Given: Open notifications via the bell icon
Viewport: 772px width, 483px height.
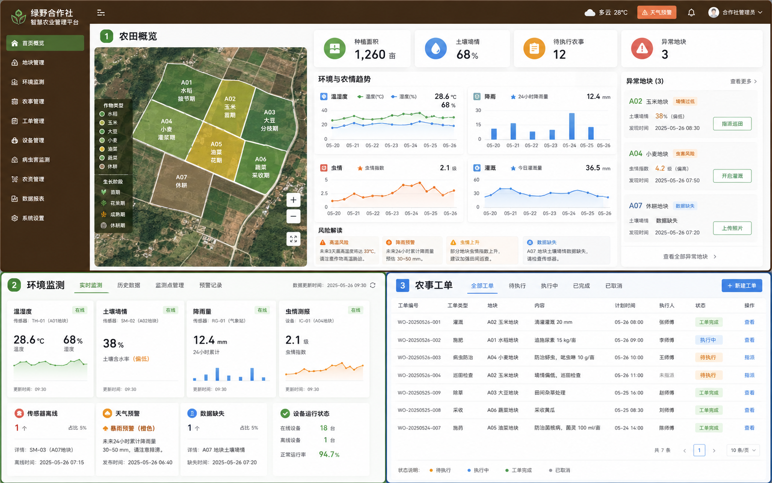Looking at the screenshot, I should pyautogui.click(x=691, y=13).
